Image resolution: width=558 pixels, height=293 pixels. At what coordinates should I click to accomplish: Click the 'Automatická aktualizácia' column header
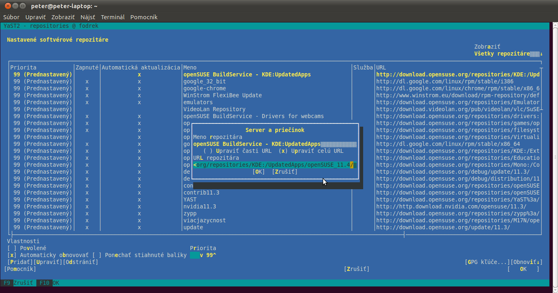click(141, 67)
